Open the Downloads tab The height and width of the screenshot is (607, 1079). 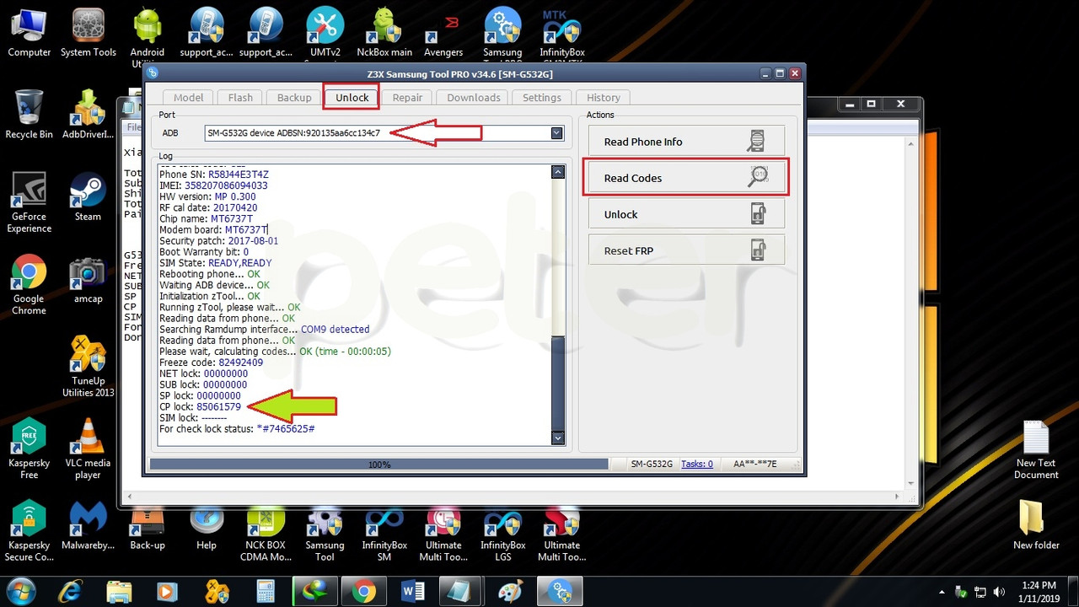coord(474,98)
